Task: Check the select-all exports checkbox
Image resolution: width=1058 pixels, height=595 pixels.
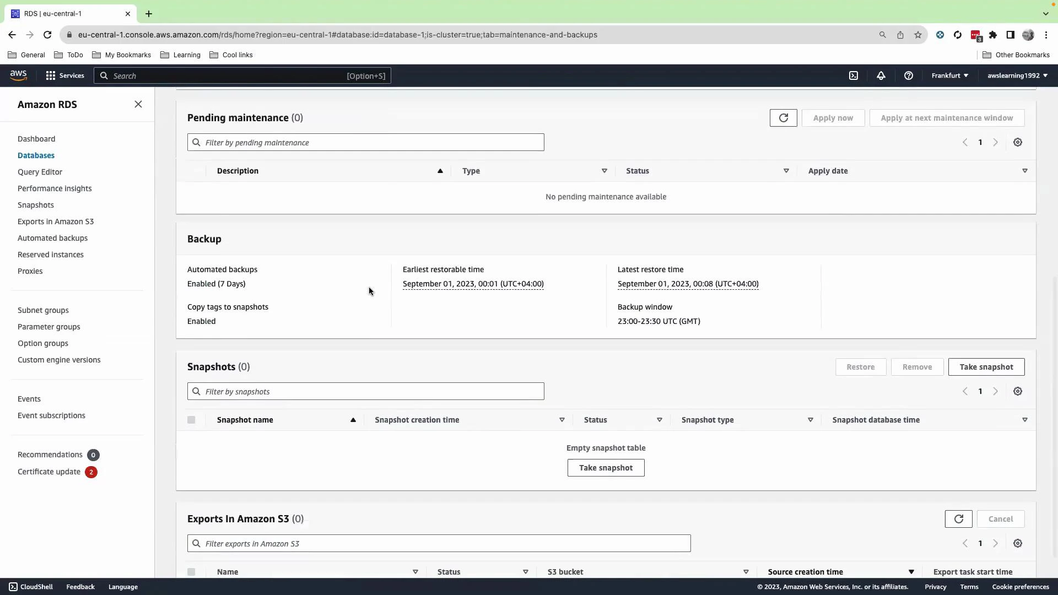Action: tap(191, 572)
